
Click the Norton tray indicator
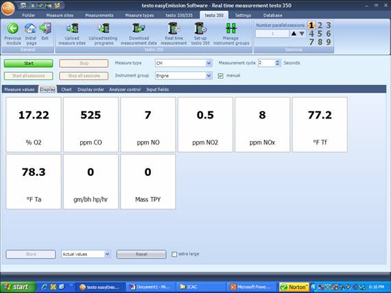[294, 287]
